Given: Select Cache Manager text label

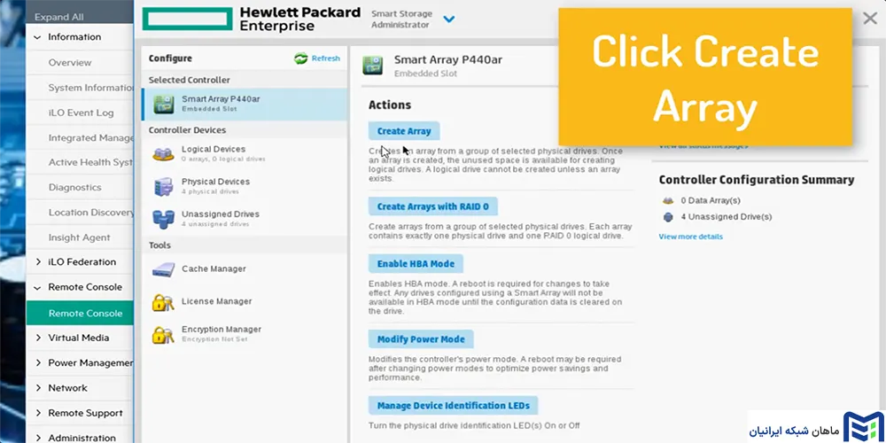Looking at the screenshot, I should pyautogui.click(x=214, y=269).
